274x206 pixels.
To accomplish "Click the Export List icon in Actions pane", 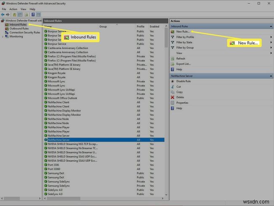I will coord(172,64).
